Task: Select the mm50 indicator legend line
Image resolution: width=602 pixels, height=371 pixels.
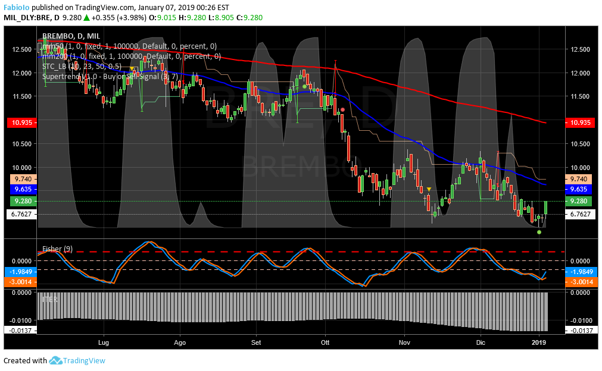Action: click(x=129, y=46)
